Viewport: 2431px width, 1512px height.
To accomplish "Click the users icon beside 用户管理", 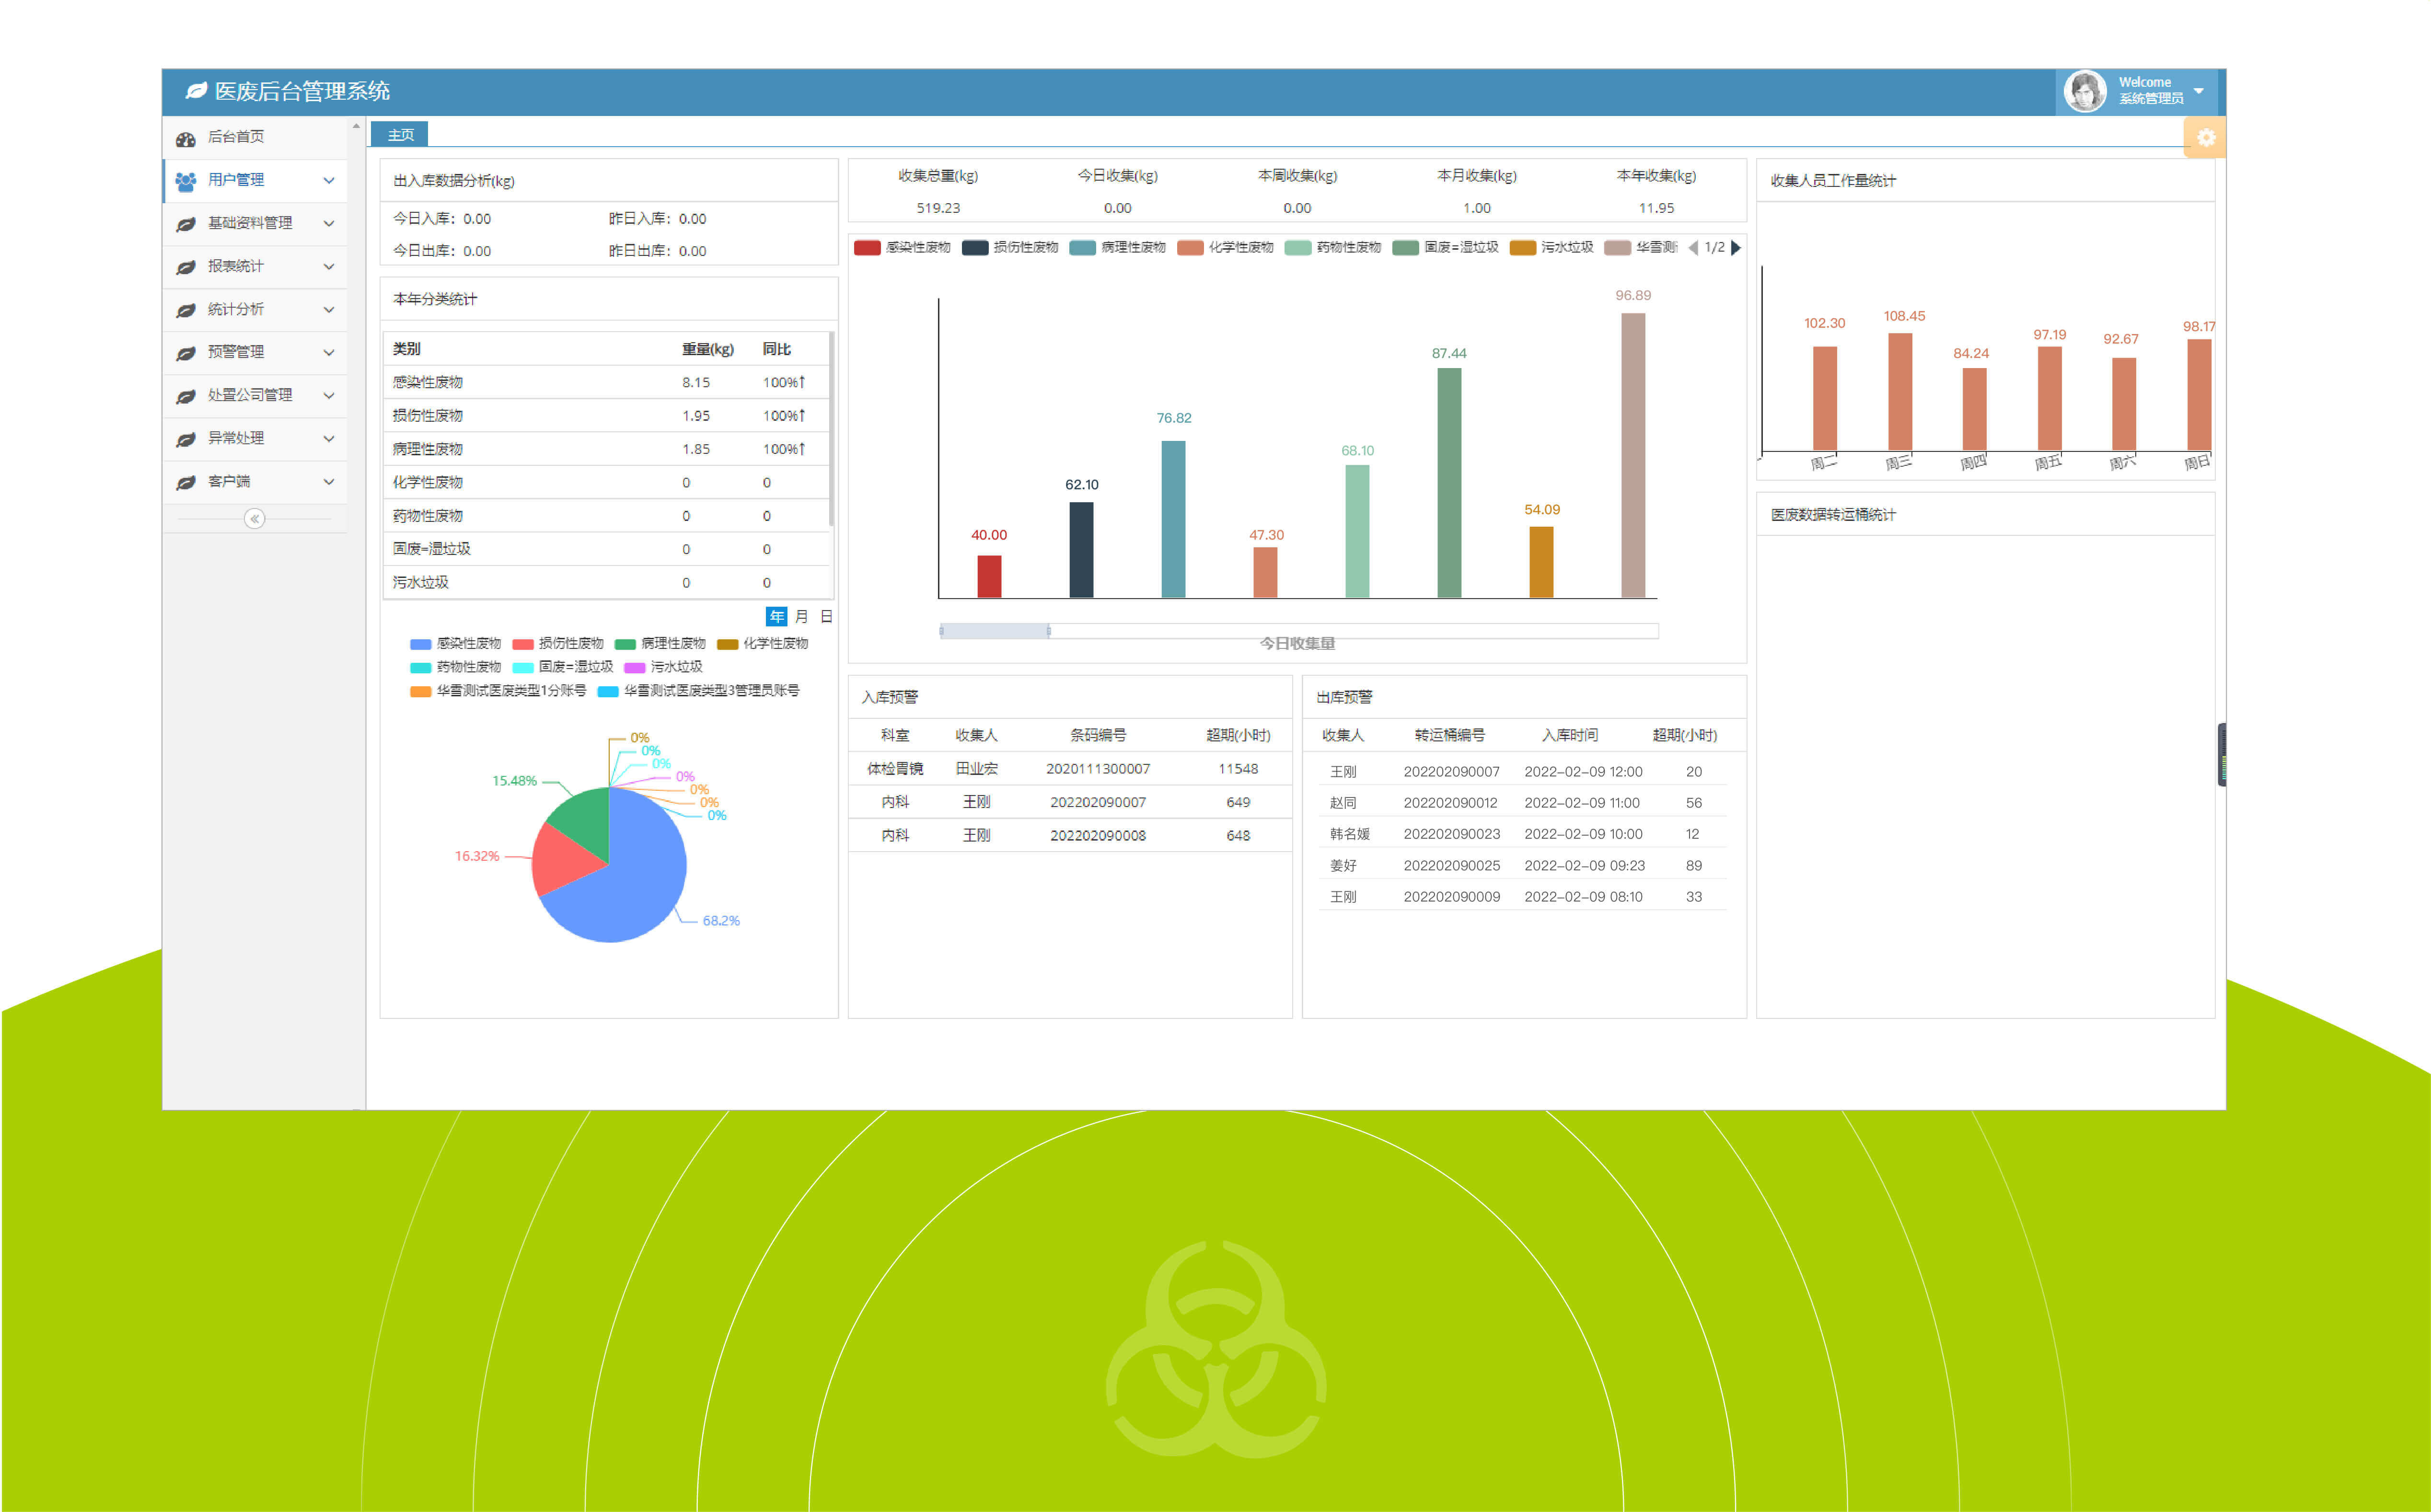I will 185,181.
